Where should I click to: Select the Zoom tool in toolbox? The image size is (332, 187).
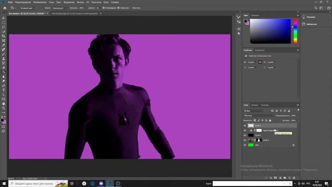[4, 108]
